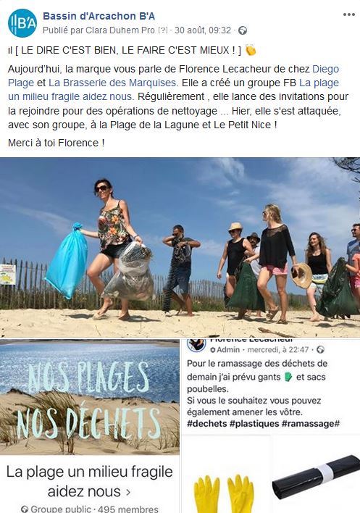
Task: Open 'La plage un milieu fragile' group link in text
Action: coord(173,90)
